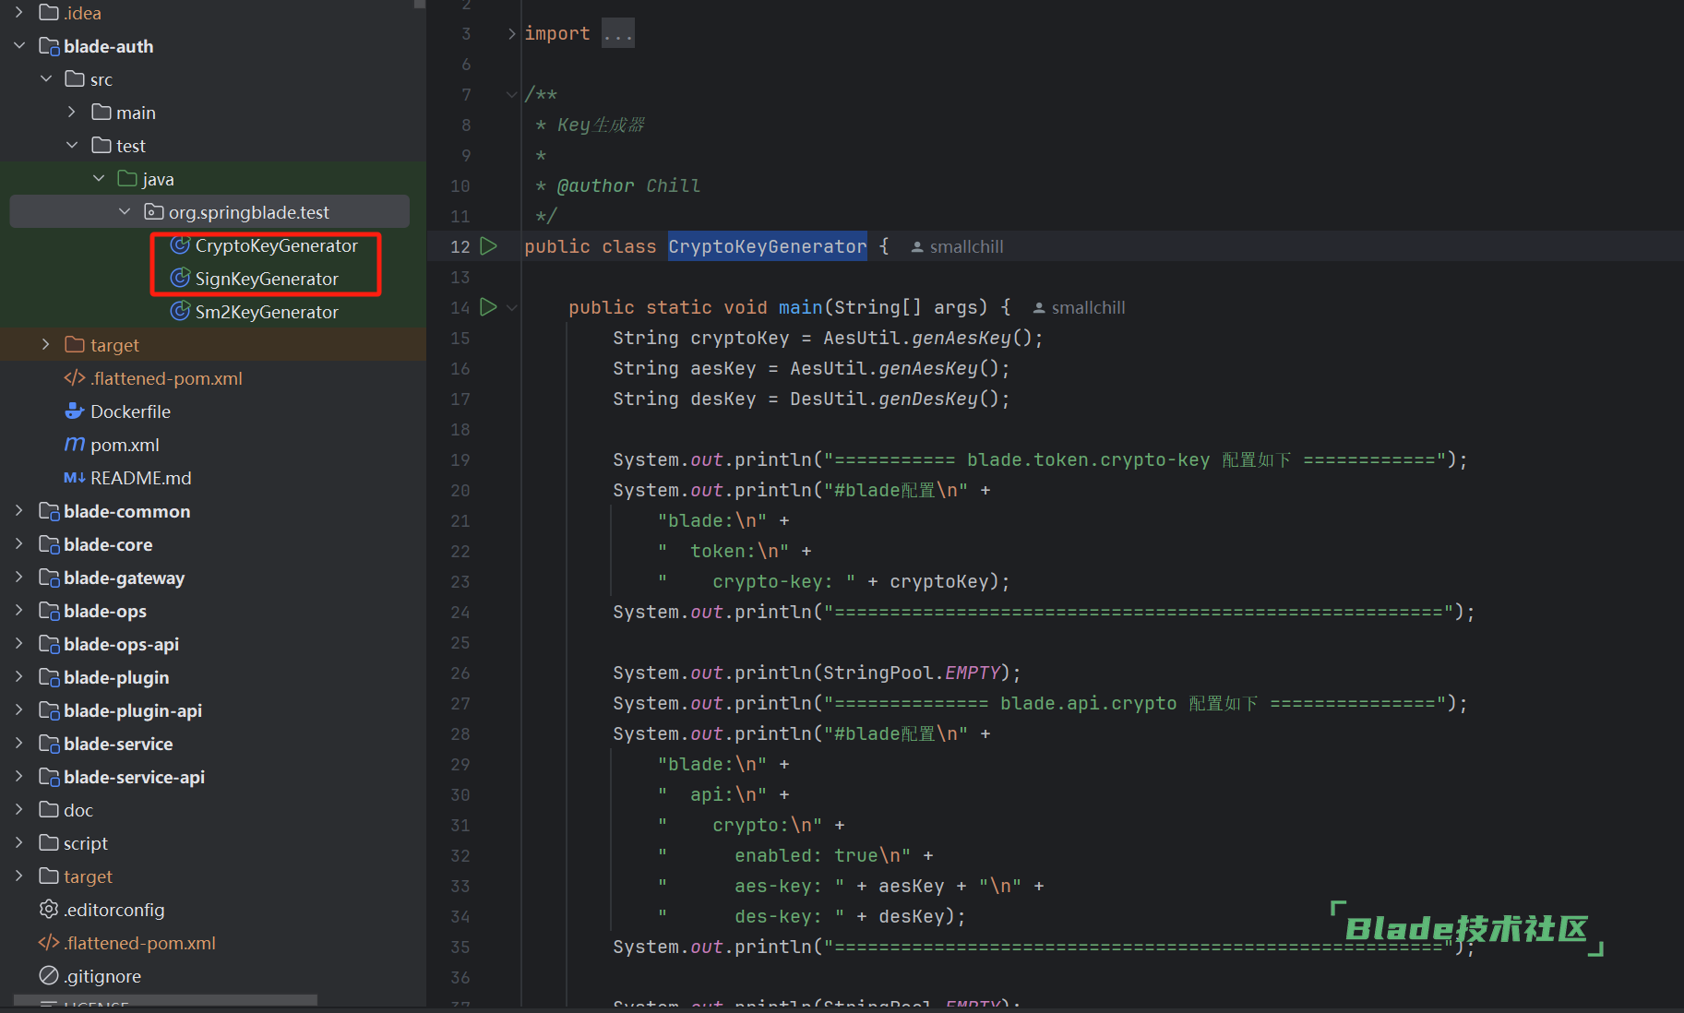
Task: Expand the blade-plugin-api module
Action: pos(19,709)
